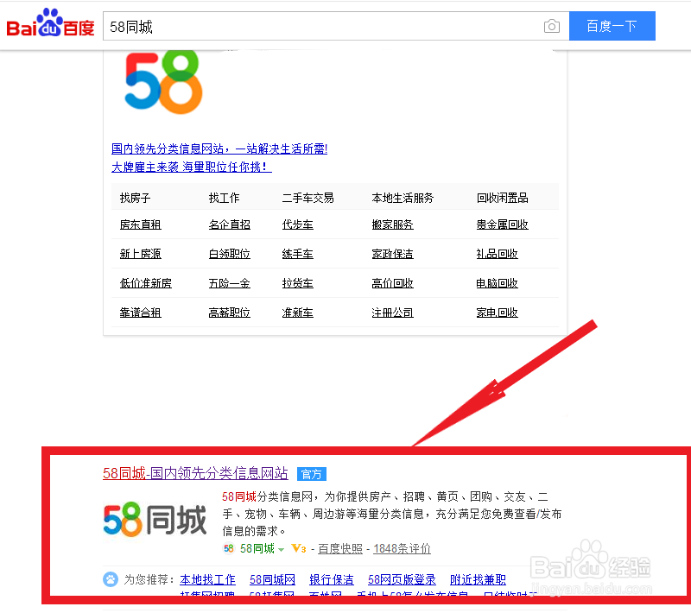Open recommended link 58网页版登录
Viewport: 691px width, 613px height.
402,579
